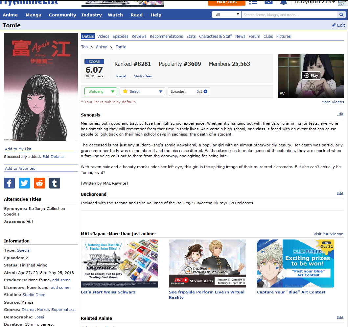
Task: Open the Manga menu in navigation bar
Action: click(x=33, y=15)
